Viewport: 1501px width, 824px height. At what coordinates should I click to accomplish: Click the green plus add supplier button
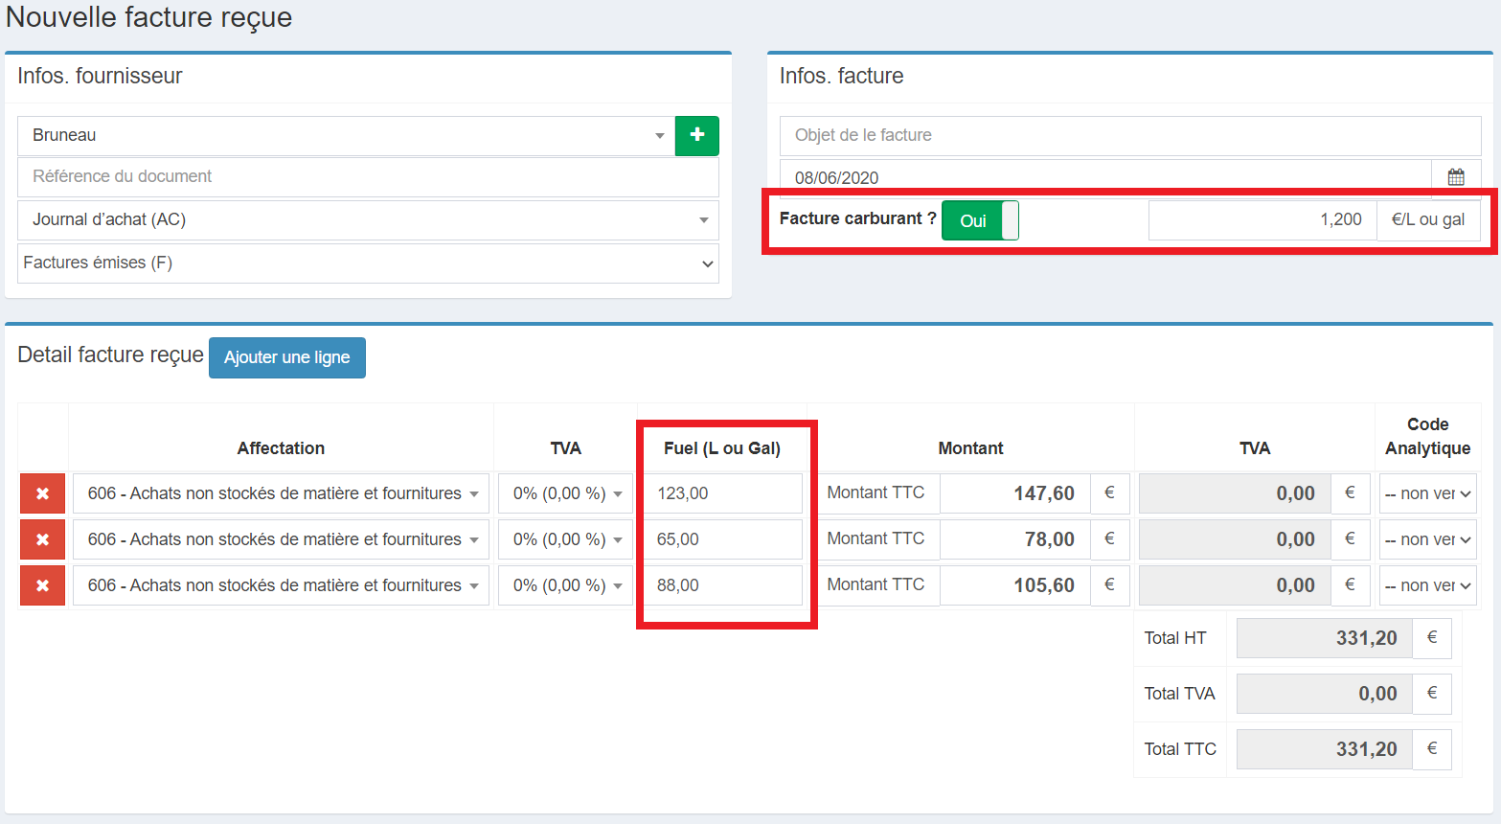696,135
